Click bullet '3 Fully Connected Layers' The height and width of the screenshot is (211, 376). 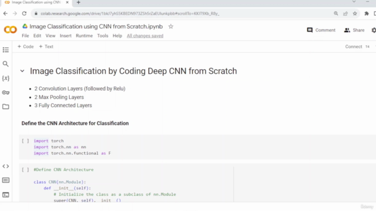63,105
